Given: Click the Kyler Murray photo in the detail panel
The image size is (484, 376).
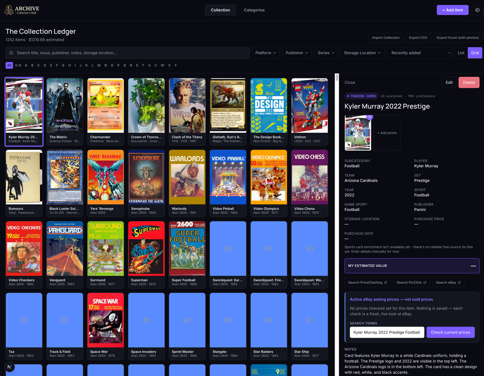Looking at the screenshot, I should pyautogui.click(x=358, y=133).
